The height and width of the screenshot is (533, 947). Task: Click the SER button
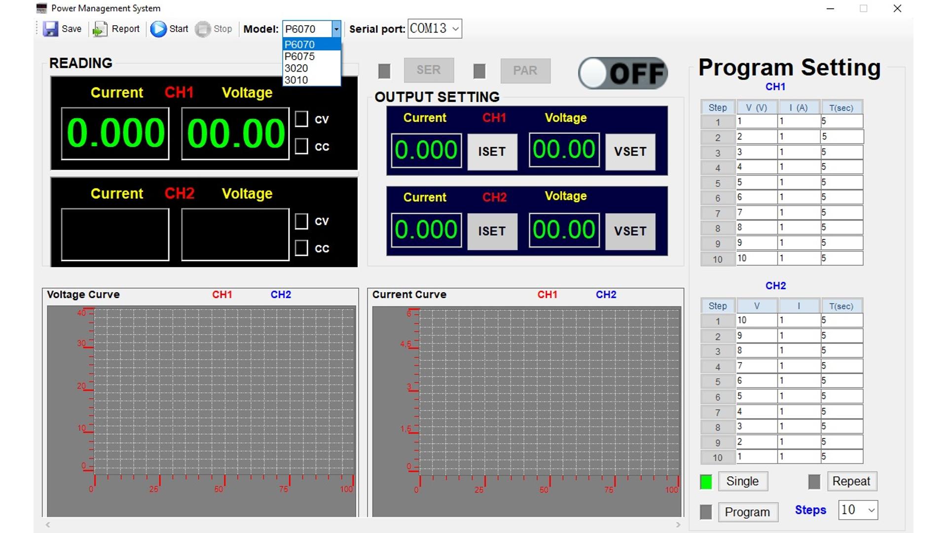[429, 70]
